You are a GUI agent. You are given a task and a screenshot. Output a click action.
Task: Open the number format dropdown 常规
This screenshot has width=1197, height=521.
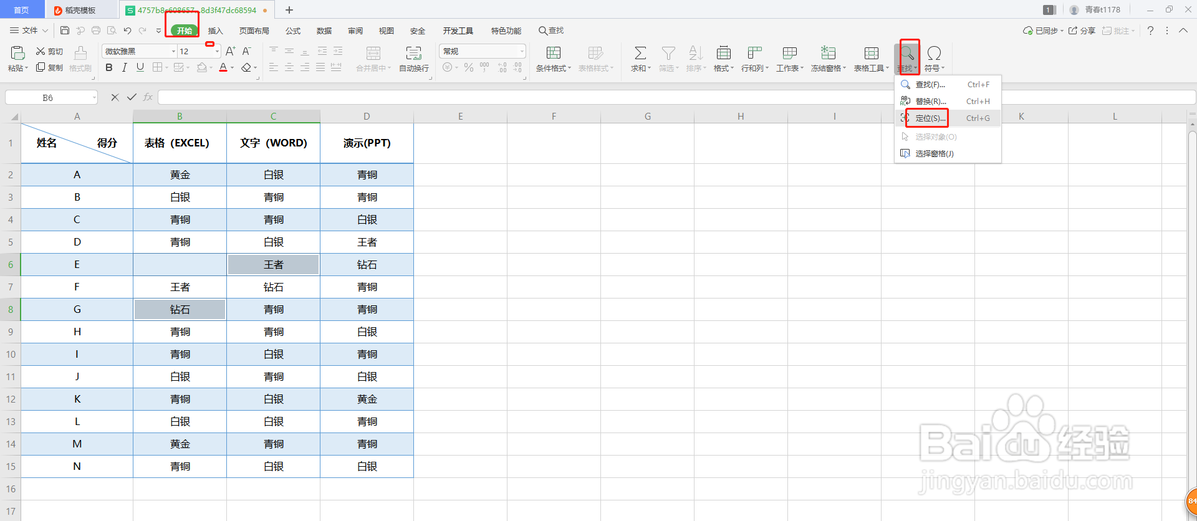pyautogui.click(x=522, y=51)
